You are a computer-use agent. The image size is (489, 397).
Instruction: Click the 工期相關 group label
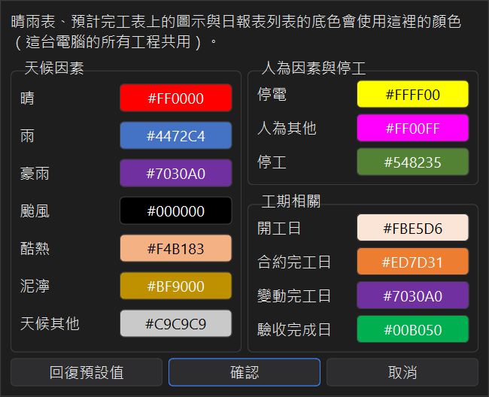(x=291, y=202)
